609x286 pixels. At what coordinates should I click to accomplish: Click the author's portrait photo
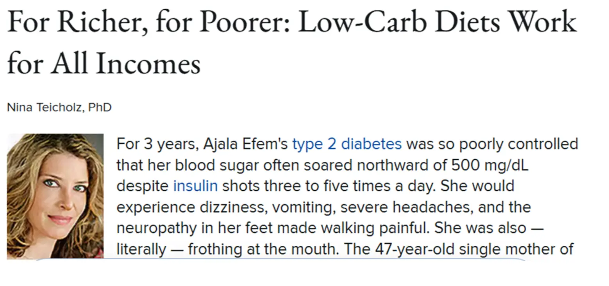point(55,196)
